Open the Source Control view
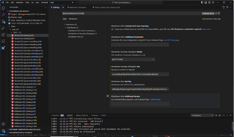The height and width of the screenshot is (137, 234). point(3,21)
